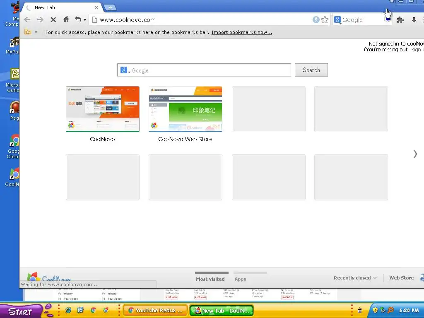Click the 6:20 PM clock
The height and width of the screenshot is (318, 424).
click(409, 311)
